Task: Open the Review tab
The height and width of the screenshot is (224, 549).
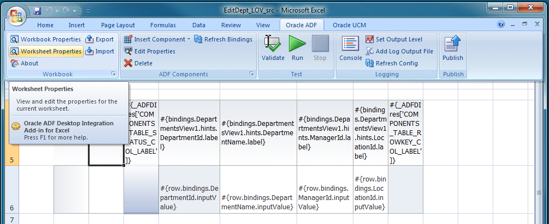Action: [x=231, y=25]
